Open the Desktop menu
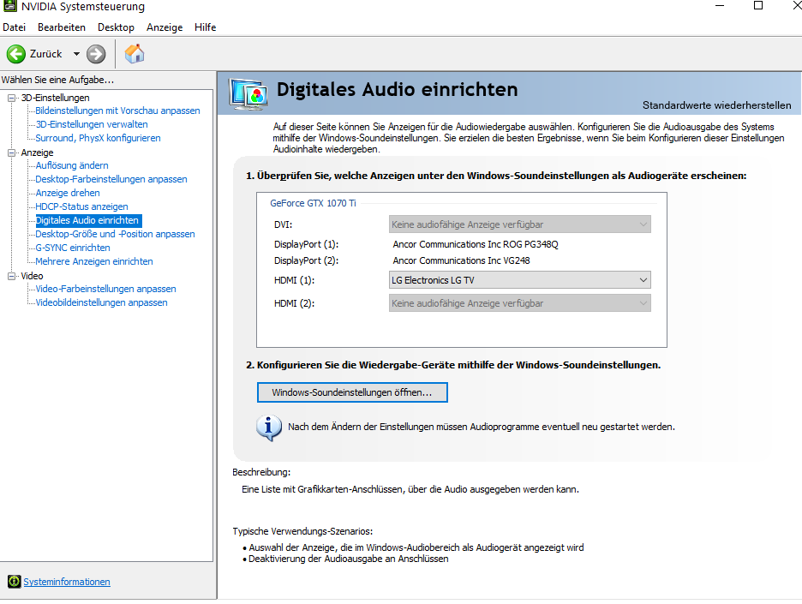Viewport: 802px width, 604px height. coord(117,27)
